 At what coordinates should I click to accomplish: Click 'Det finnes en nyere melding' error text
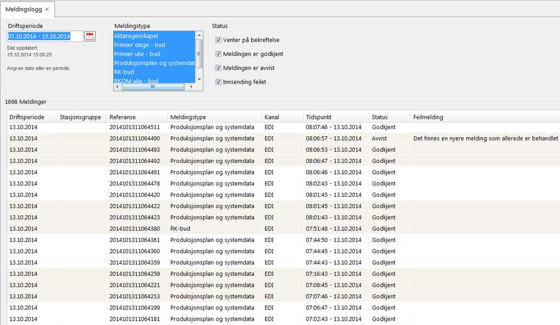[x=486, y=138]
